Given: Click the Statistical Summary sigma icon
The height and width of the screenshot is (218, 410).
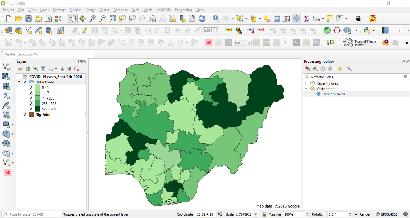Looking at the screenshot, I should pos(306,18).
